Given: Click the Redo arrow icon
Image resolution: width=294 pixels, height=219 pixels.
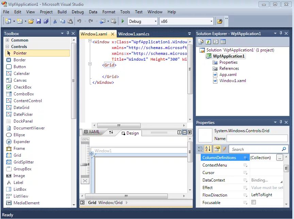Looking at the screenshot, I should coord(91,21).
